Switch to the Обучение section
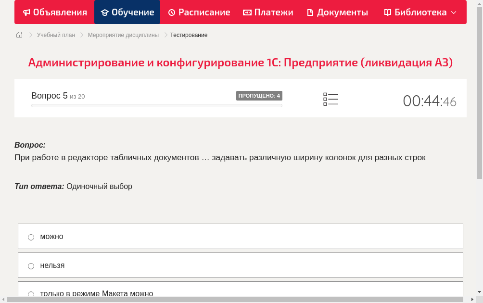 pos(127,12)
